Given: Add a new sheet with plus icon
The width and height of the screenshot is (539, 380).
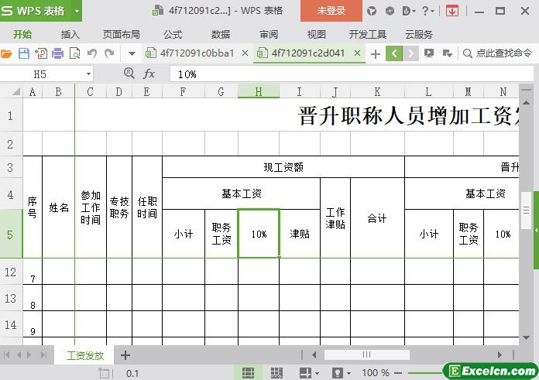Looking at the screenshot, I should pos(125,355).
